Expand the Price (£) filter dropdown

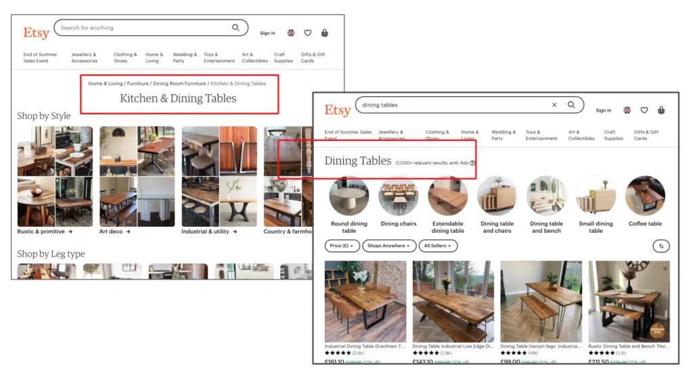point(342,246)
